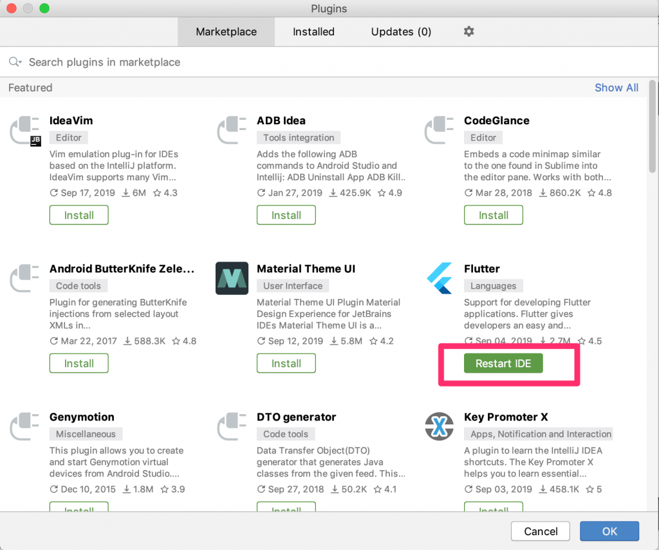Click the Languages category tag on Flutter
659x550 pixels.
tap(494, 285)
